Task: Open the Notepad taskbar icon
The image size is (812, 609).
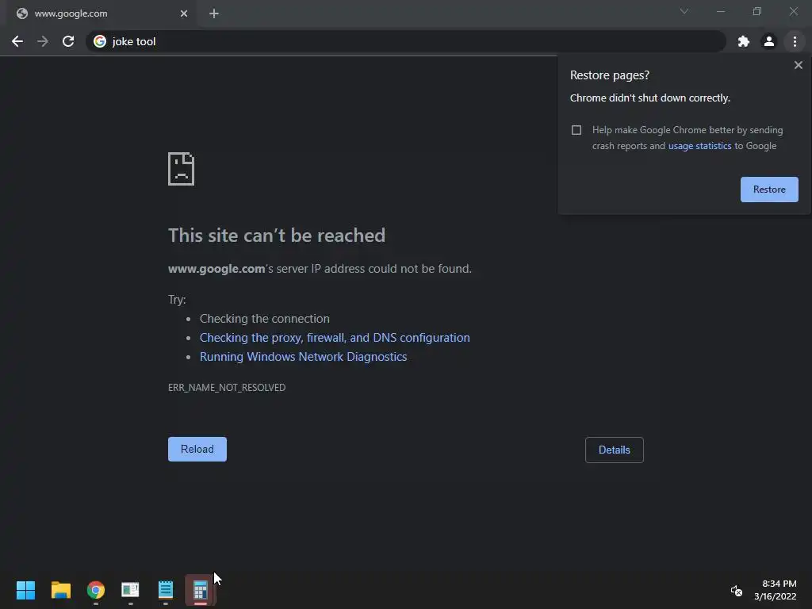Action: click(166, 590)
